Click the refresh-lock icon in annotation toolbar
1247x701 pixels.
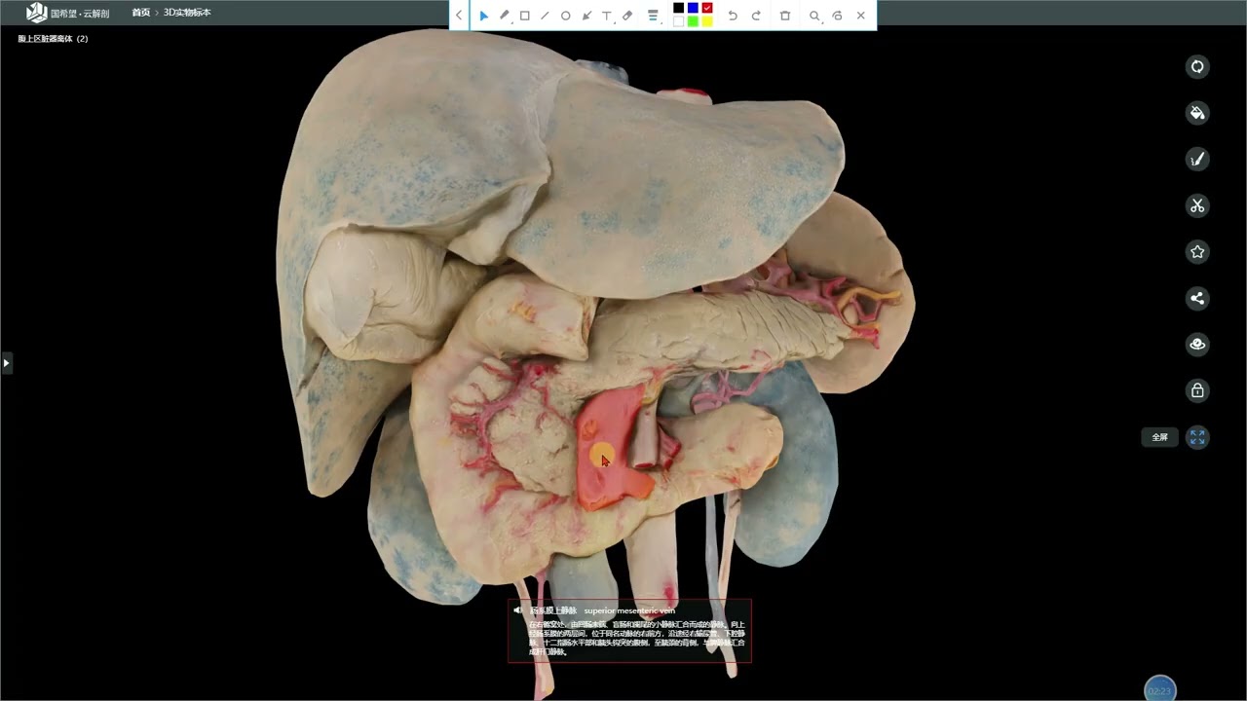837,16
